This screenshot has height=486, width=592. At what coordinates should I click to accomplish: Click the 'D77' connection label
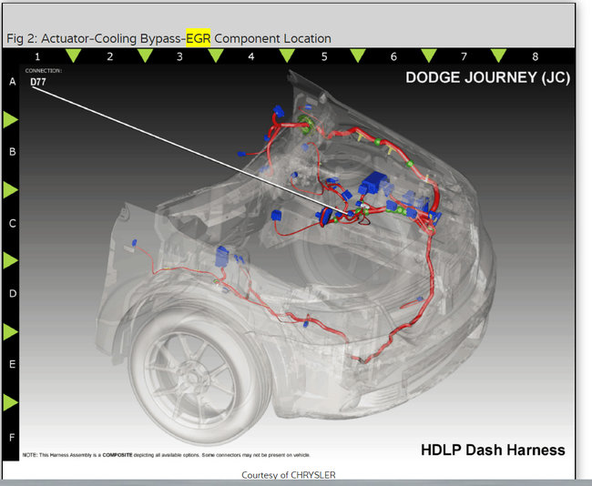pyautogui.click(x=38, y=82)
